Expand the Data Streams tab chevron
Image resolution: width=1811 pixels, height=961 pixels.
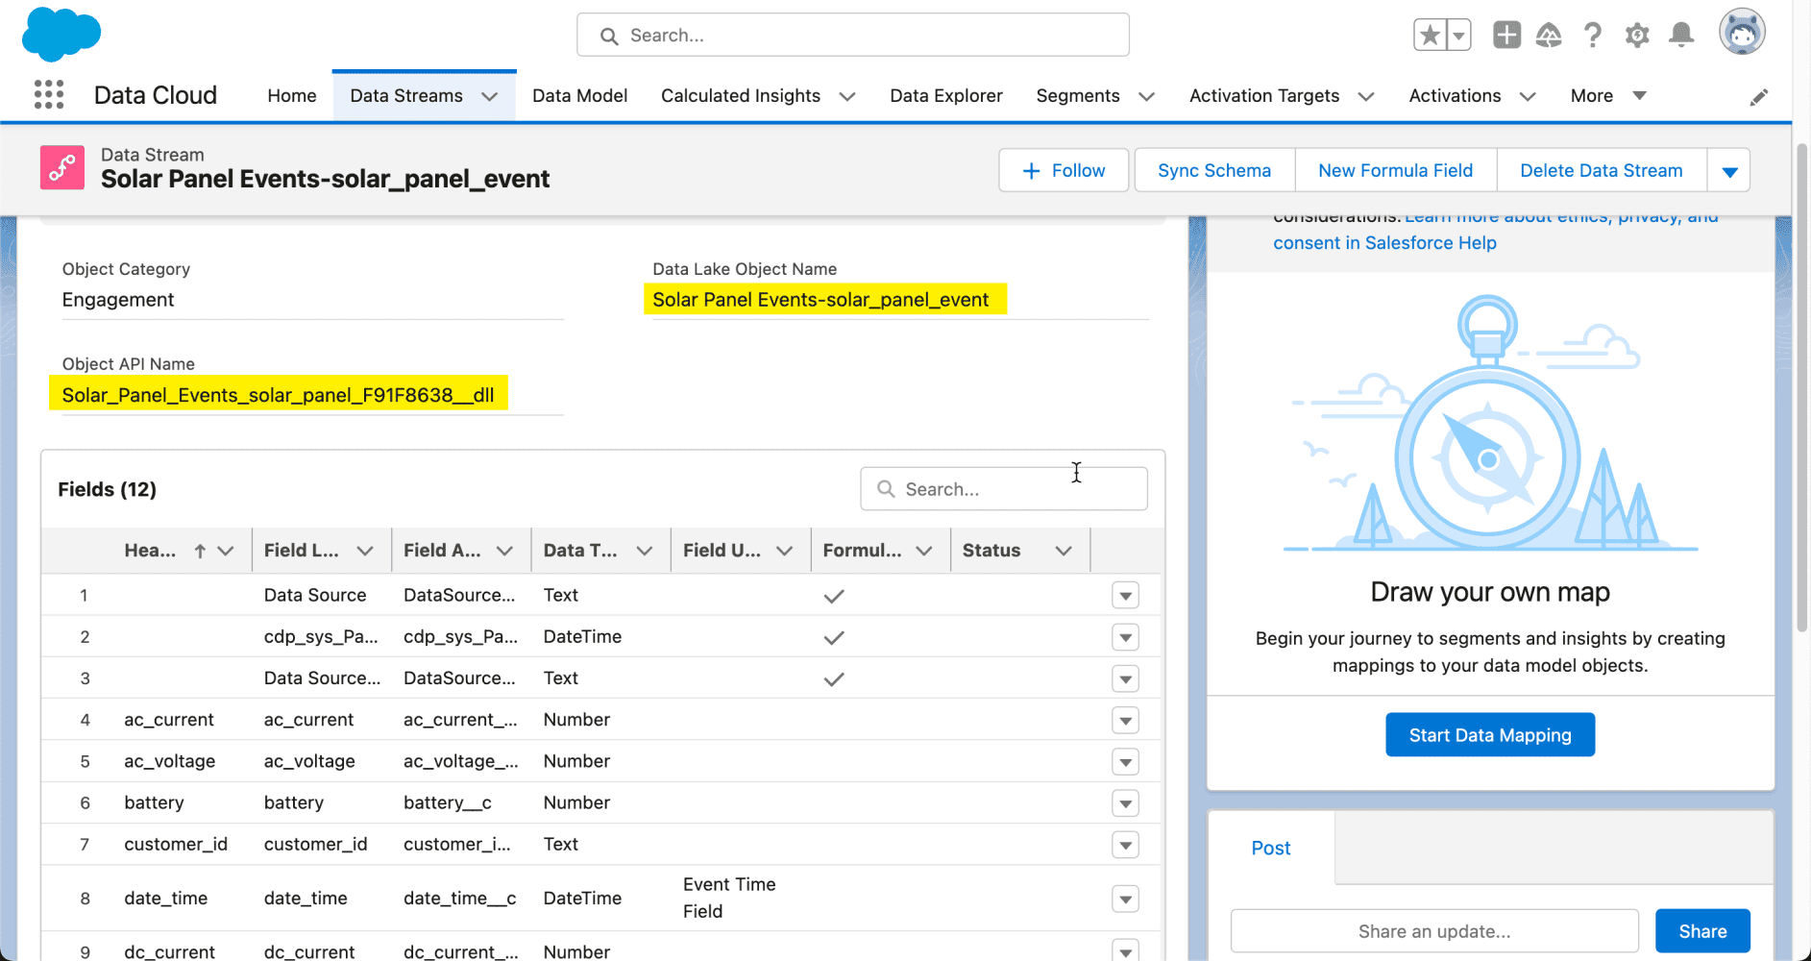point(489,96)
